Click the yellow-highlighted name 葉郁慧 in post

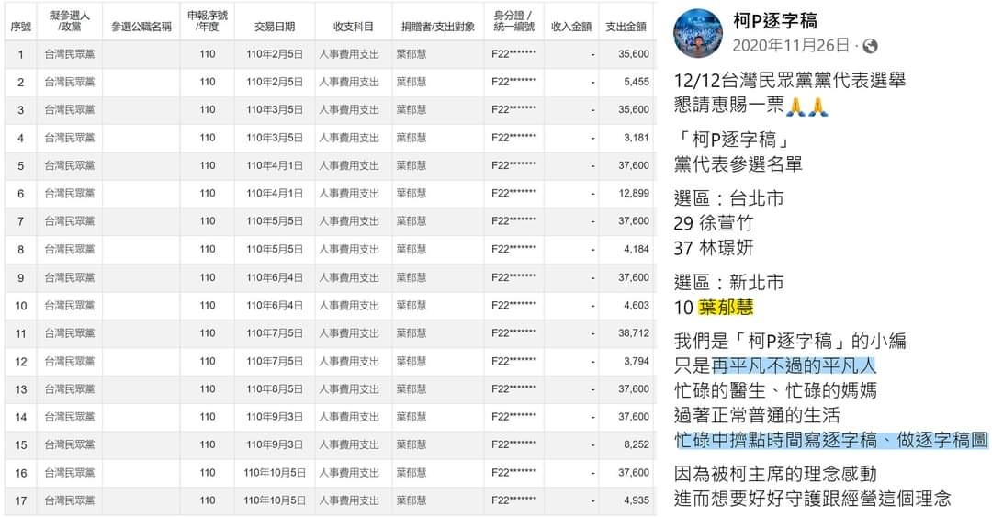[726, 307]
